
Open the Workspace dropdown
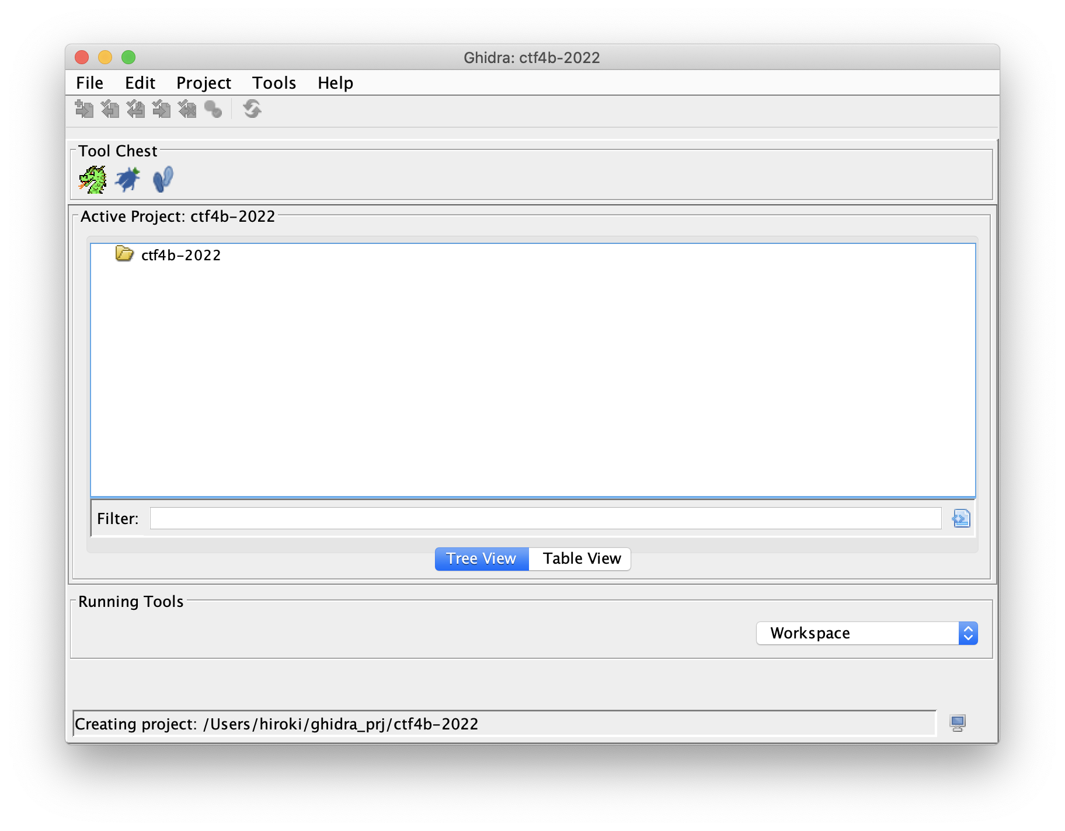coord(866,633)
